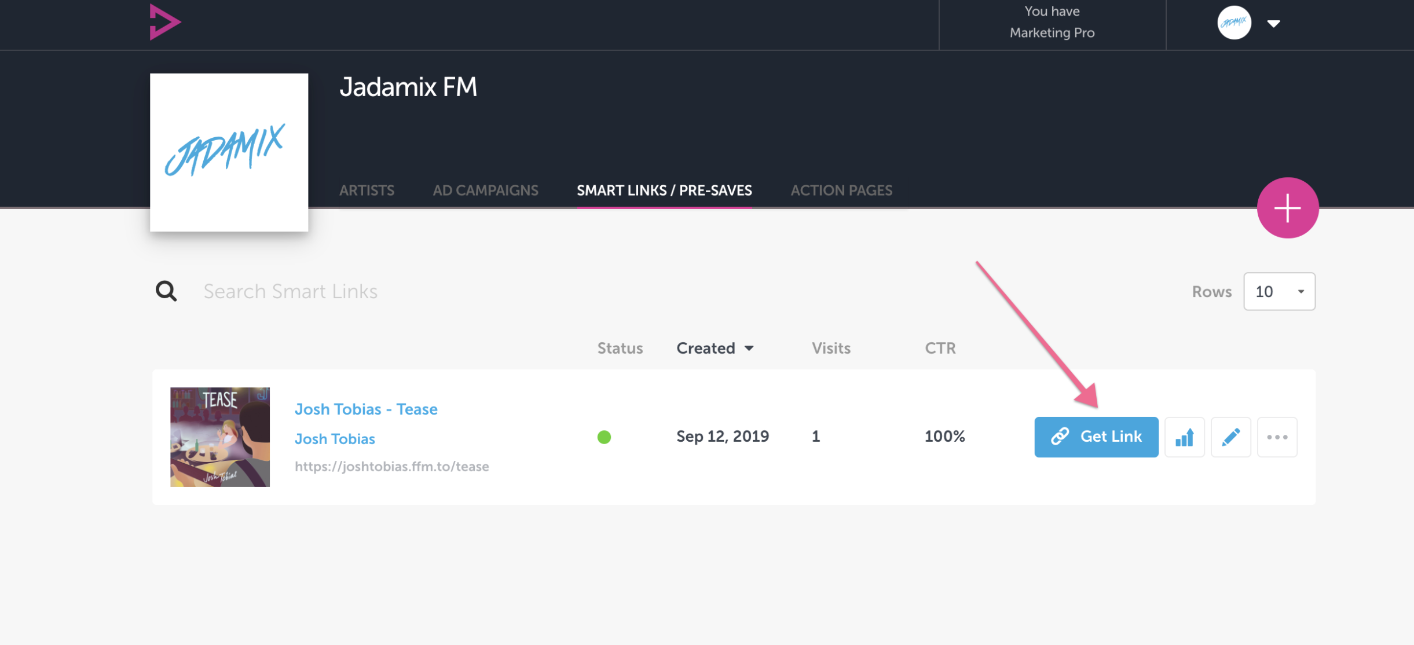Click the Status column header
The image size is (1414, 645).
(x=620, y=348)
